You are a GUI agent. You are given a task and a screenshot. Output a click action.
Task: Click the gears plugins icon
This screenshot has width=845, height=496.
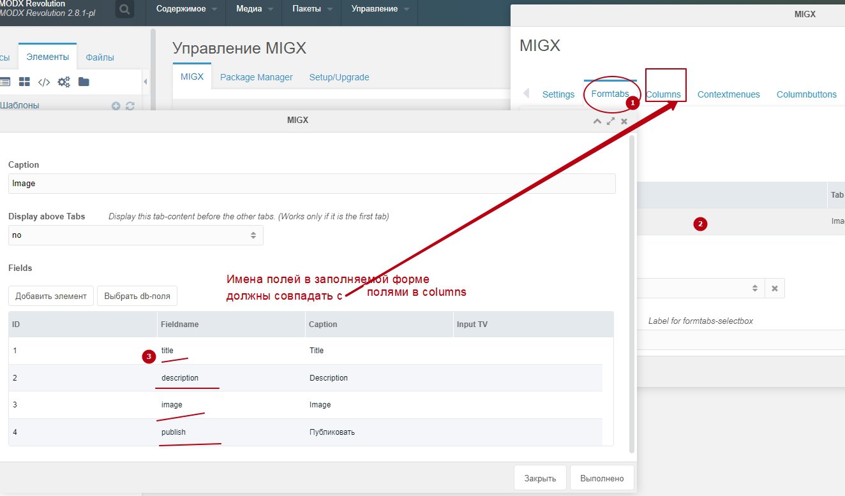click(x=64, y=82)
